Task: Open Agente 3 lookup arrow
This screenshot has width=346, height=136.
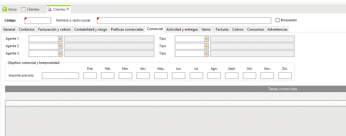Action: tap(60, 54)
